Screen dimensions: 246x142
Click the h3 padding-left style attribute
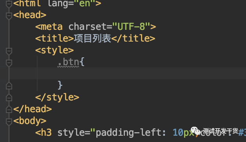(130, 133)
